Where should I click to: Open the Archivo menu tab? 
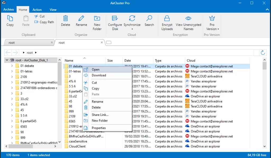coord(9,10)
